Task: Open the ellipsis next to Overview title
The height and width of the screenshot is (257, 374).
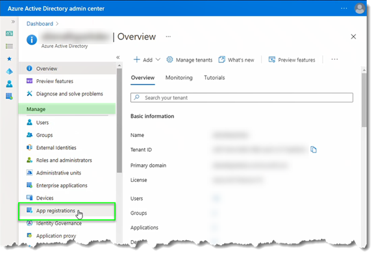Action: [168, 36]
